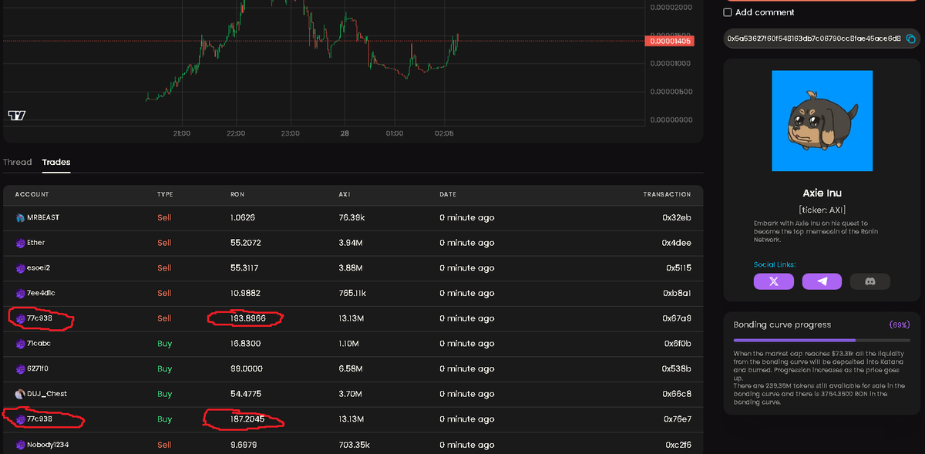Open 71cabc account profile
The height and width of the screenshot is (454, 925).
(x=39, y=344)
